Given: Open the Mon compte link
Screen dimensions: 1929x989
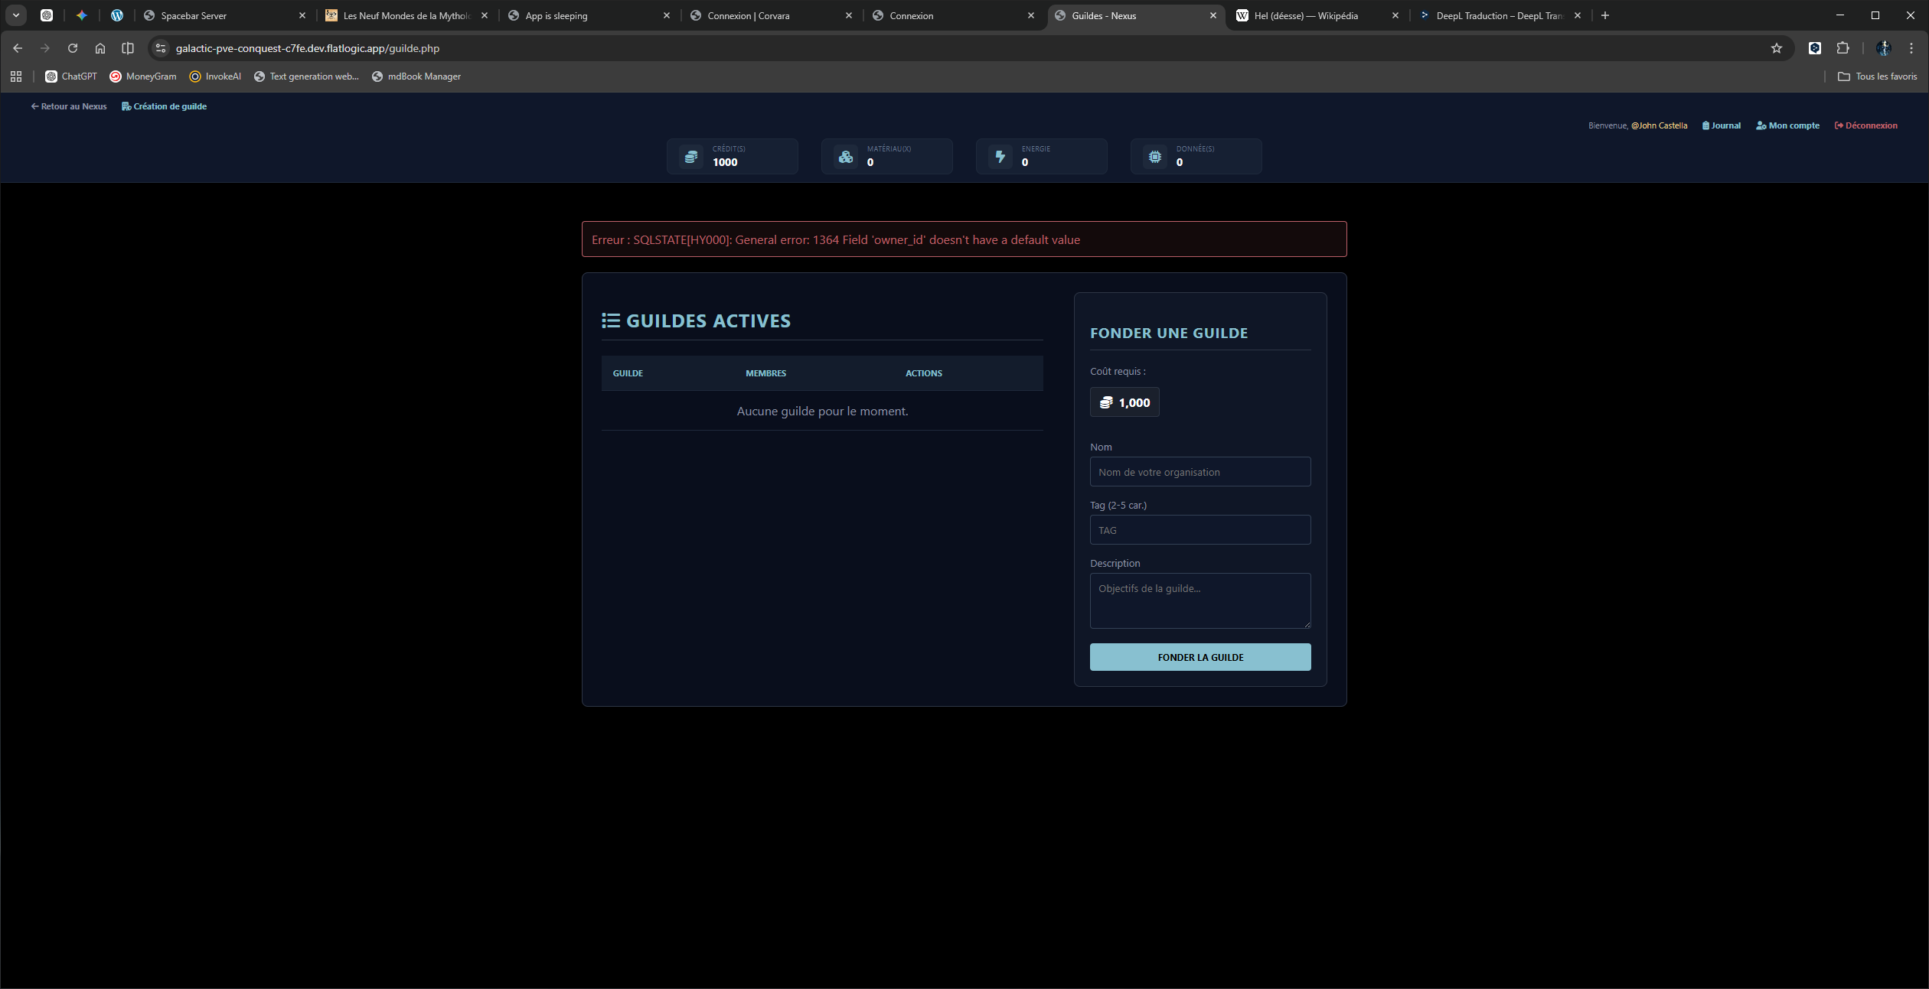Looking at the screenshot, I should click(1787, 125).
